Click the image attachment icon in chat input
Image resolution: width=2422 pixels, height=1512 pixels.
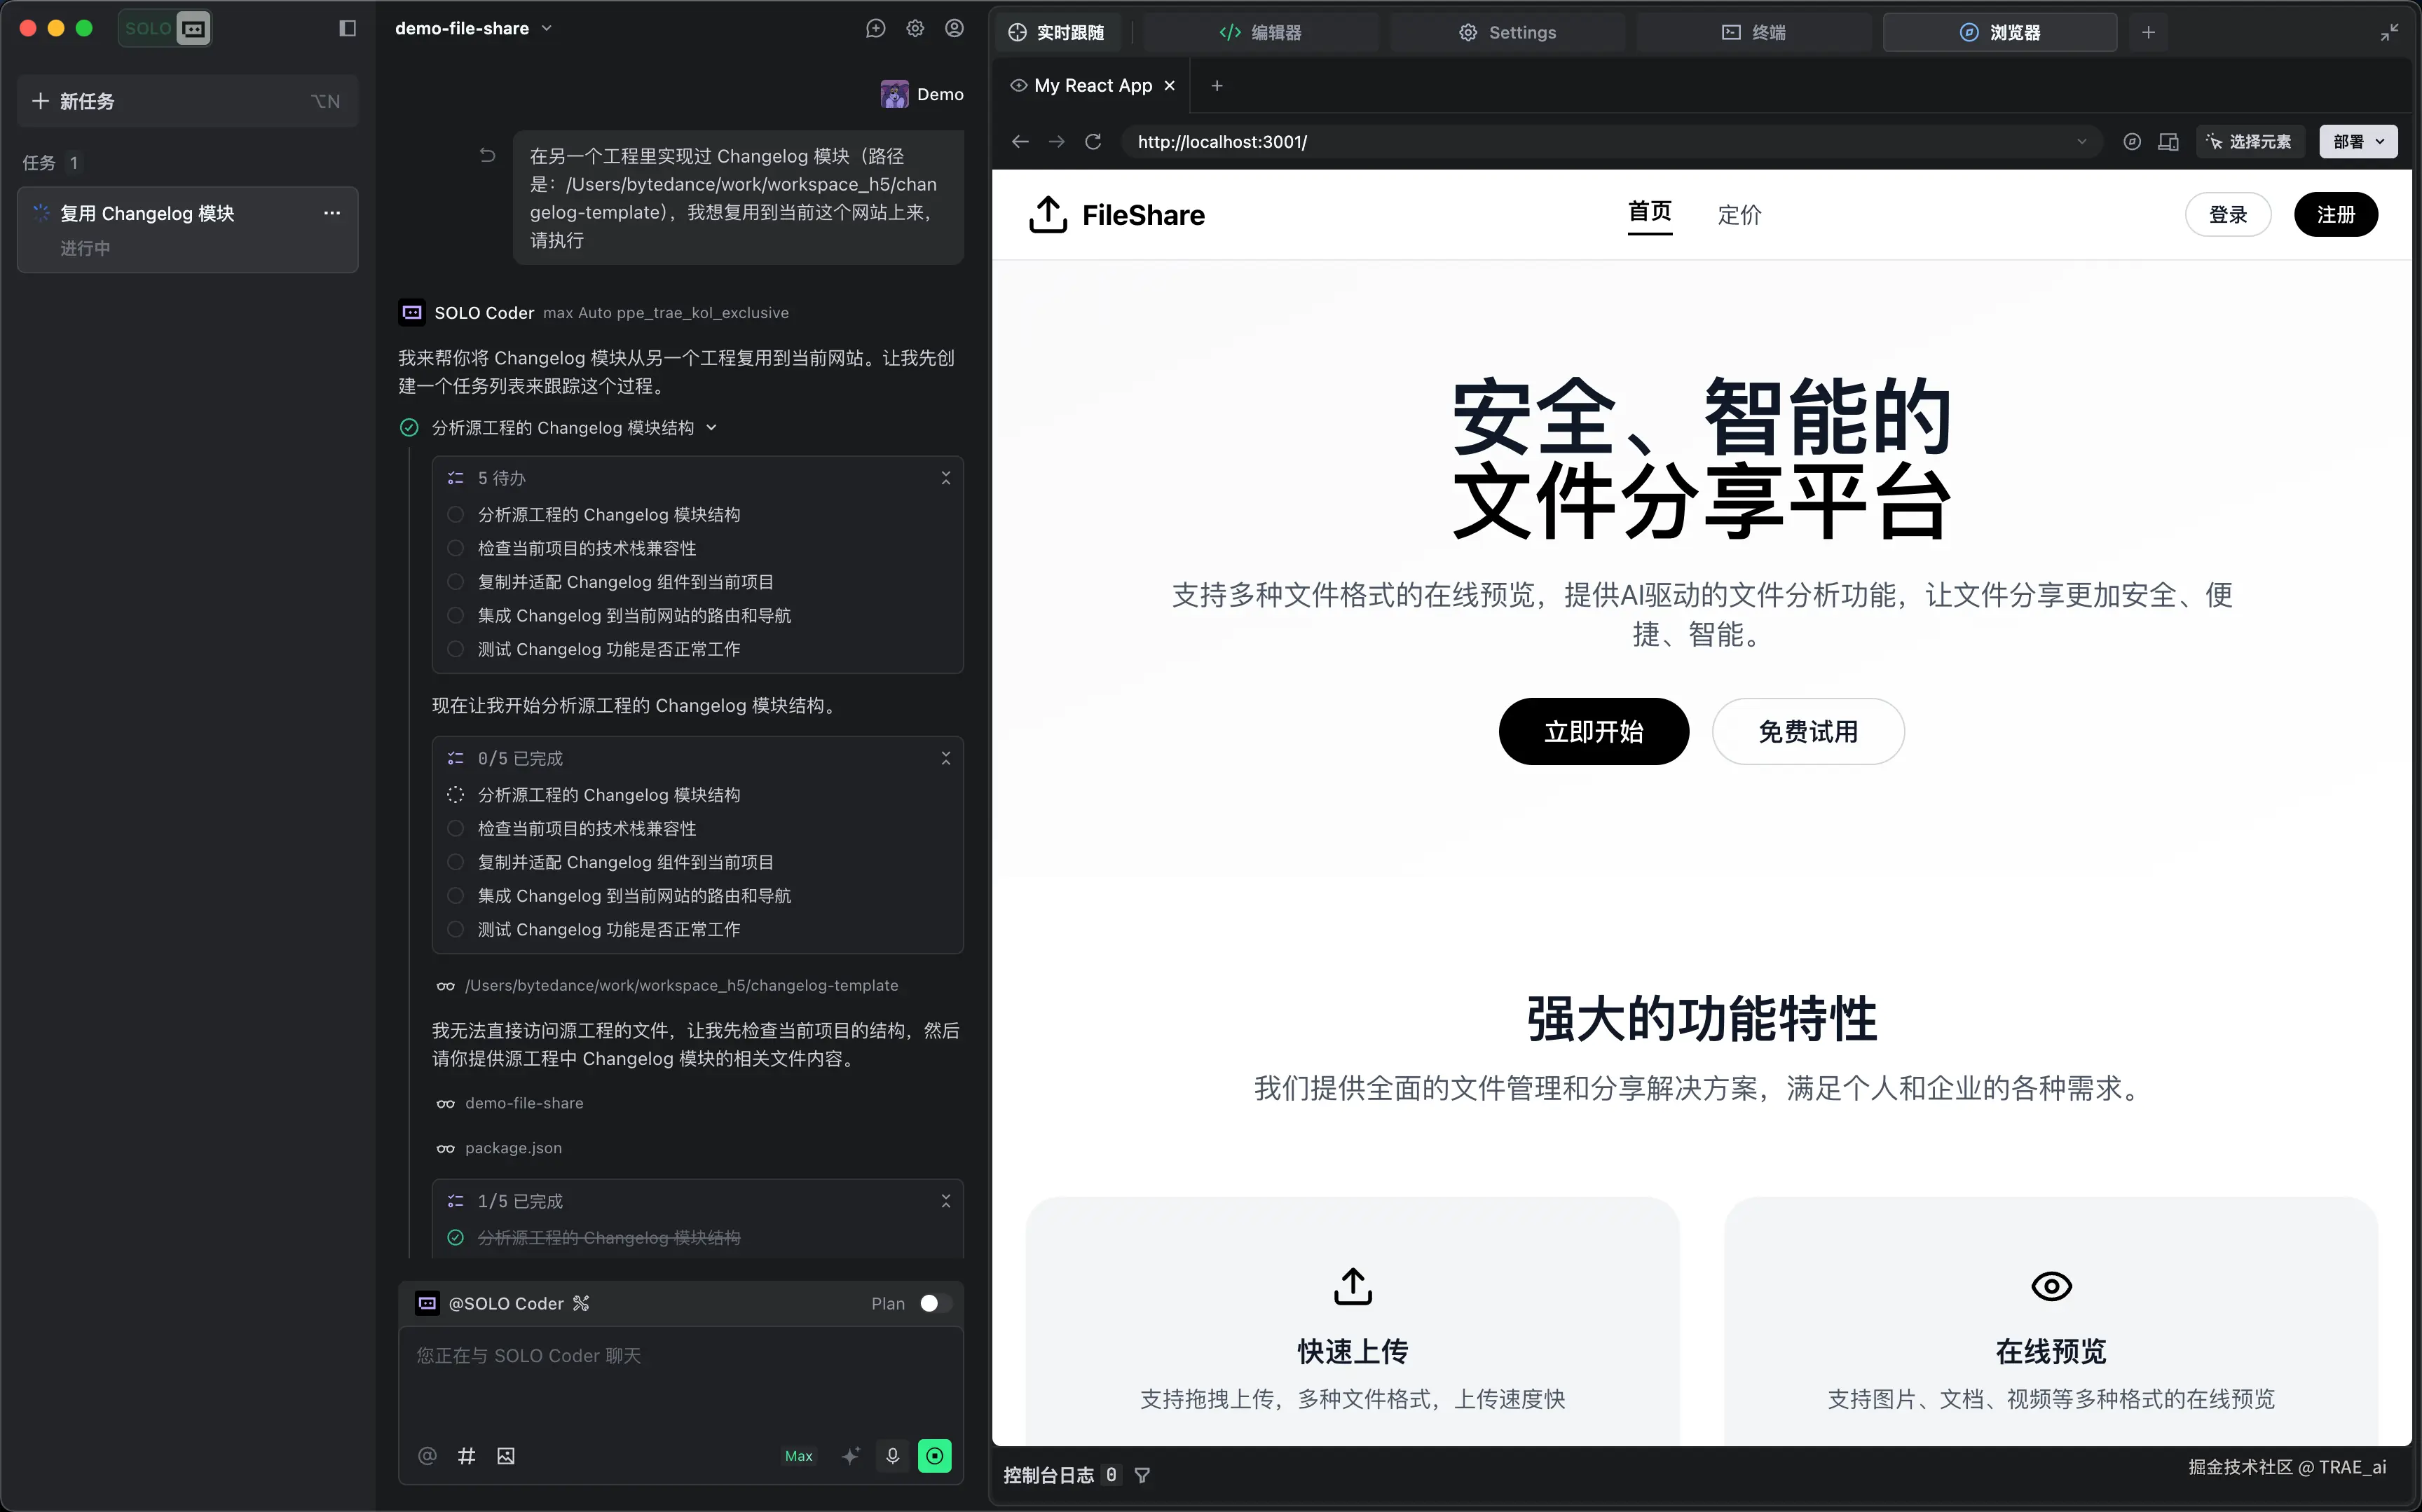click(x=506, y=1456)
